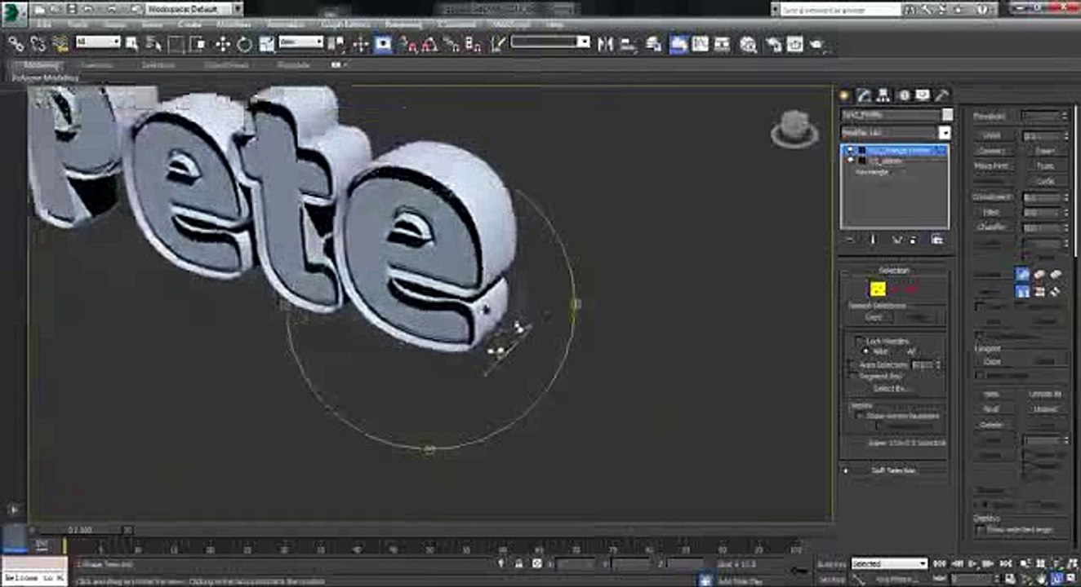Open the Selection Filter dropdown
Viewport: 1081px width, 587px height.
click(98, 42)
